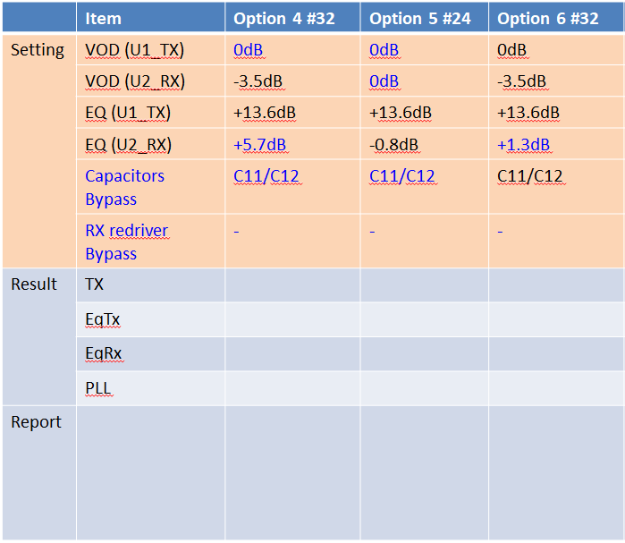Click the blue Capacitors Bypass label
This screenshot has height=543, width=625.
pyautogui.click(x=124, y=187)
